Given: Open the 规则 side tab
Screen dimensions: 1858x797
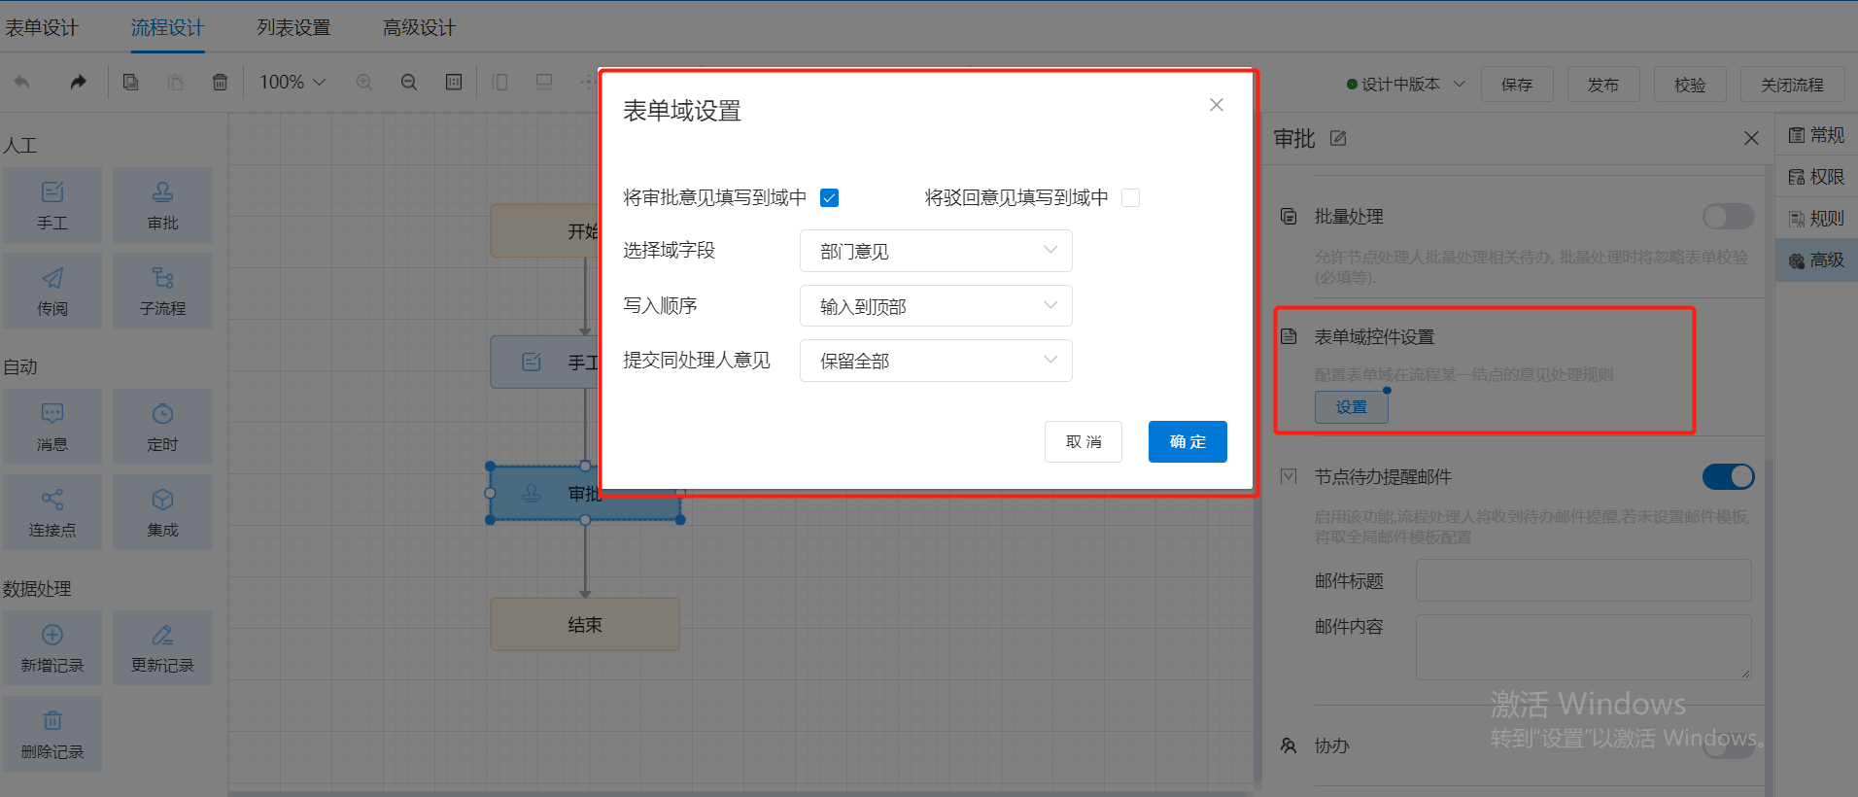Looking at the screenshot, I should [x=1816, y=219].
